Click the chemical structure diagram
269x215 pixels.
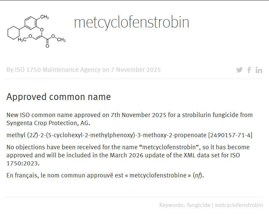click(x=36, y=31)
